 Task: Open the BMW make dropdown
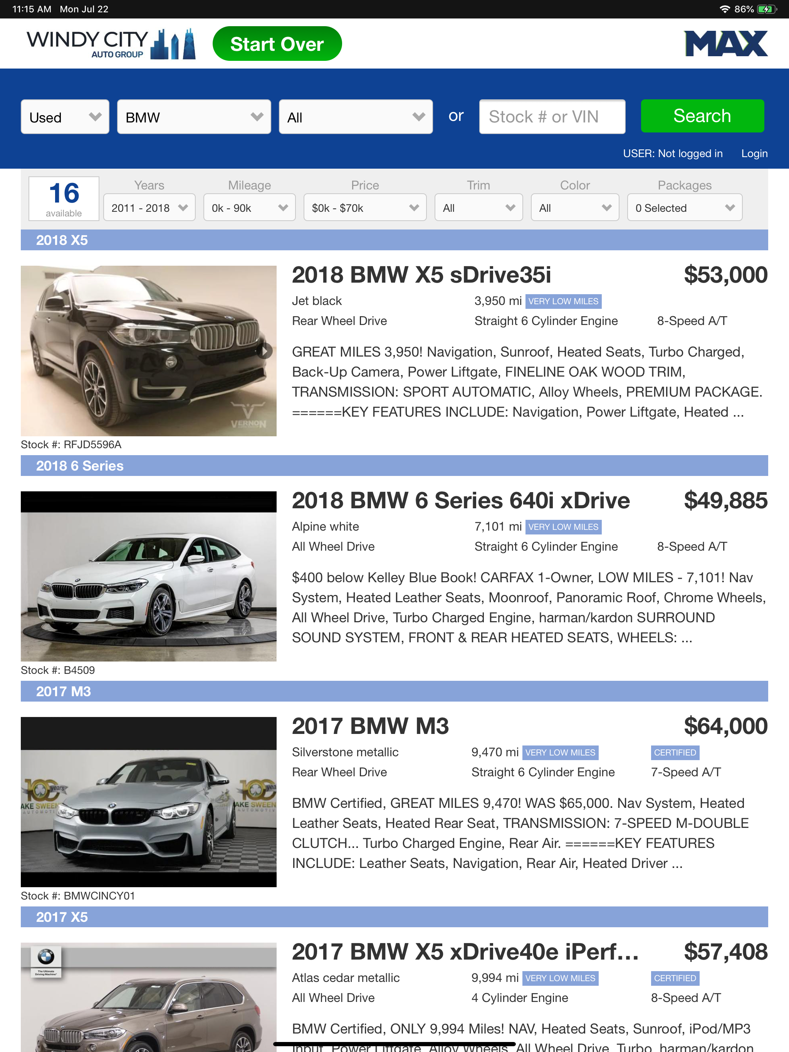194,117
